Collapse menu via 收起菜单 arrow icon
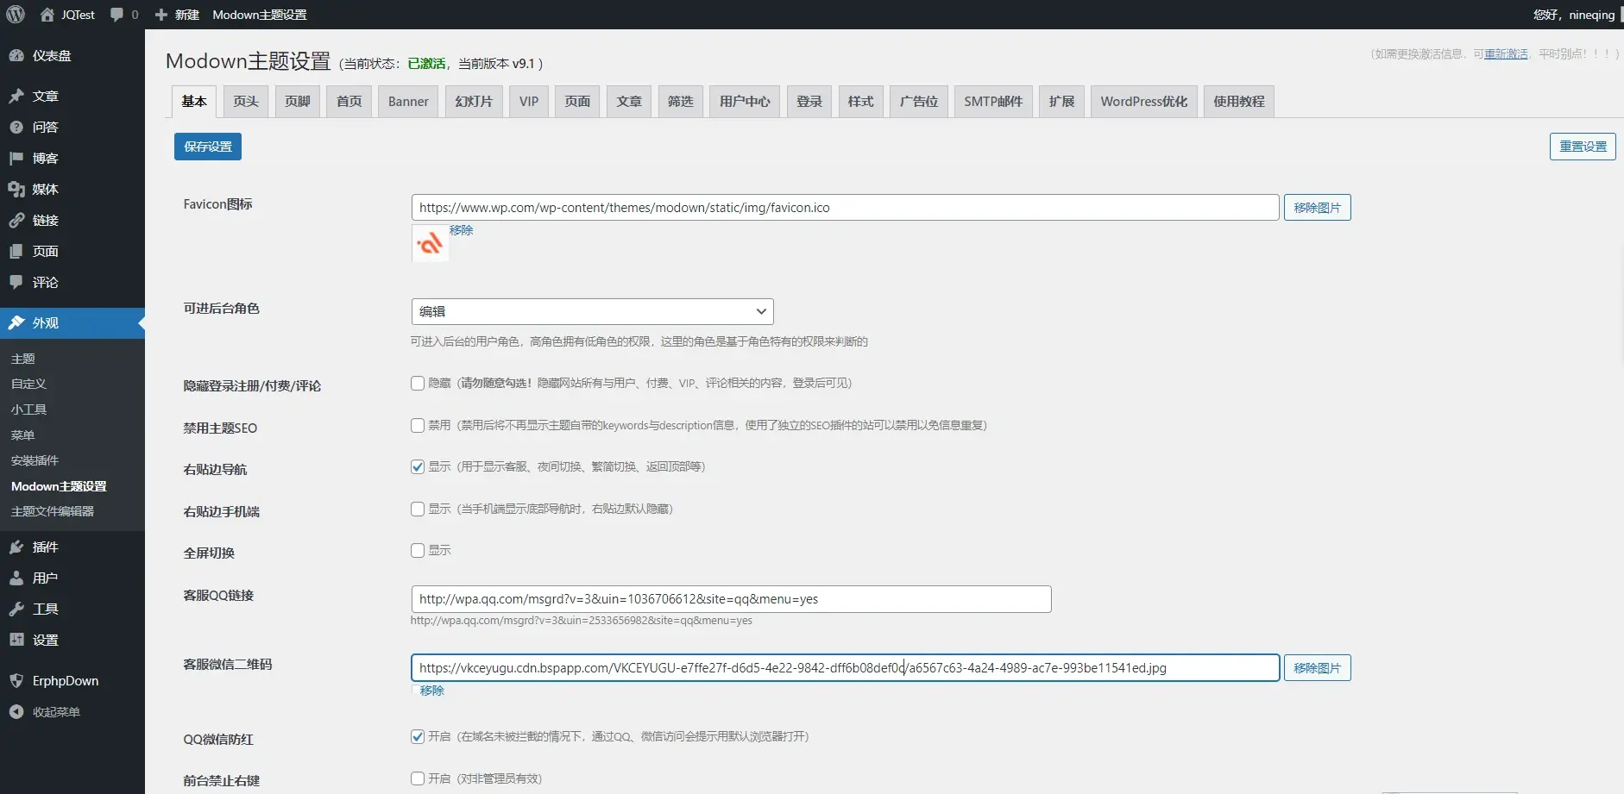This screenshot has height=794, width=1624. (16, 711)
